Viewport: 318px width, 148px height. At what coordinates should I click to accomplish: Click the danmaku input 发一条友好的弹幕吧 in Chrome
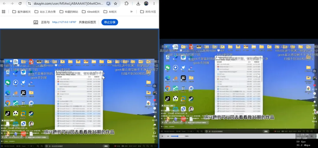click(x=74, y=146)
